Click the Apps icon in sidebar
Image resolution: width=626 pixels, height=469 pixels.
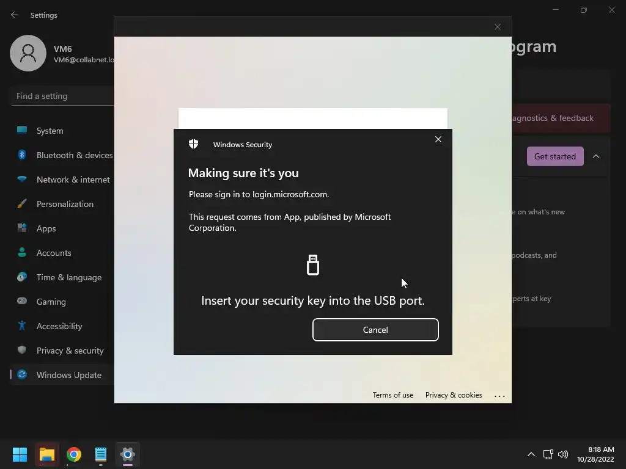(x=22, y=228)
